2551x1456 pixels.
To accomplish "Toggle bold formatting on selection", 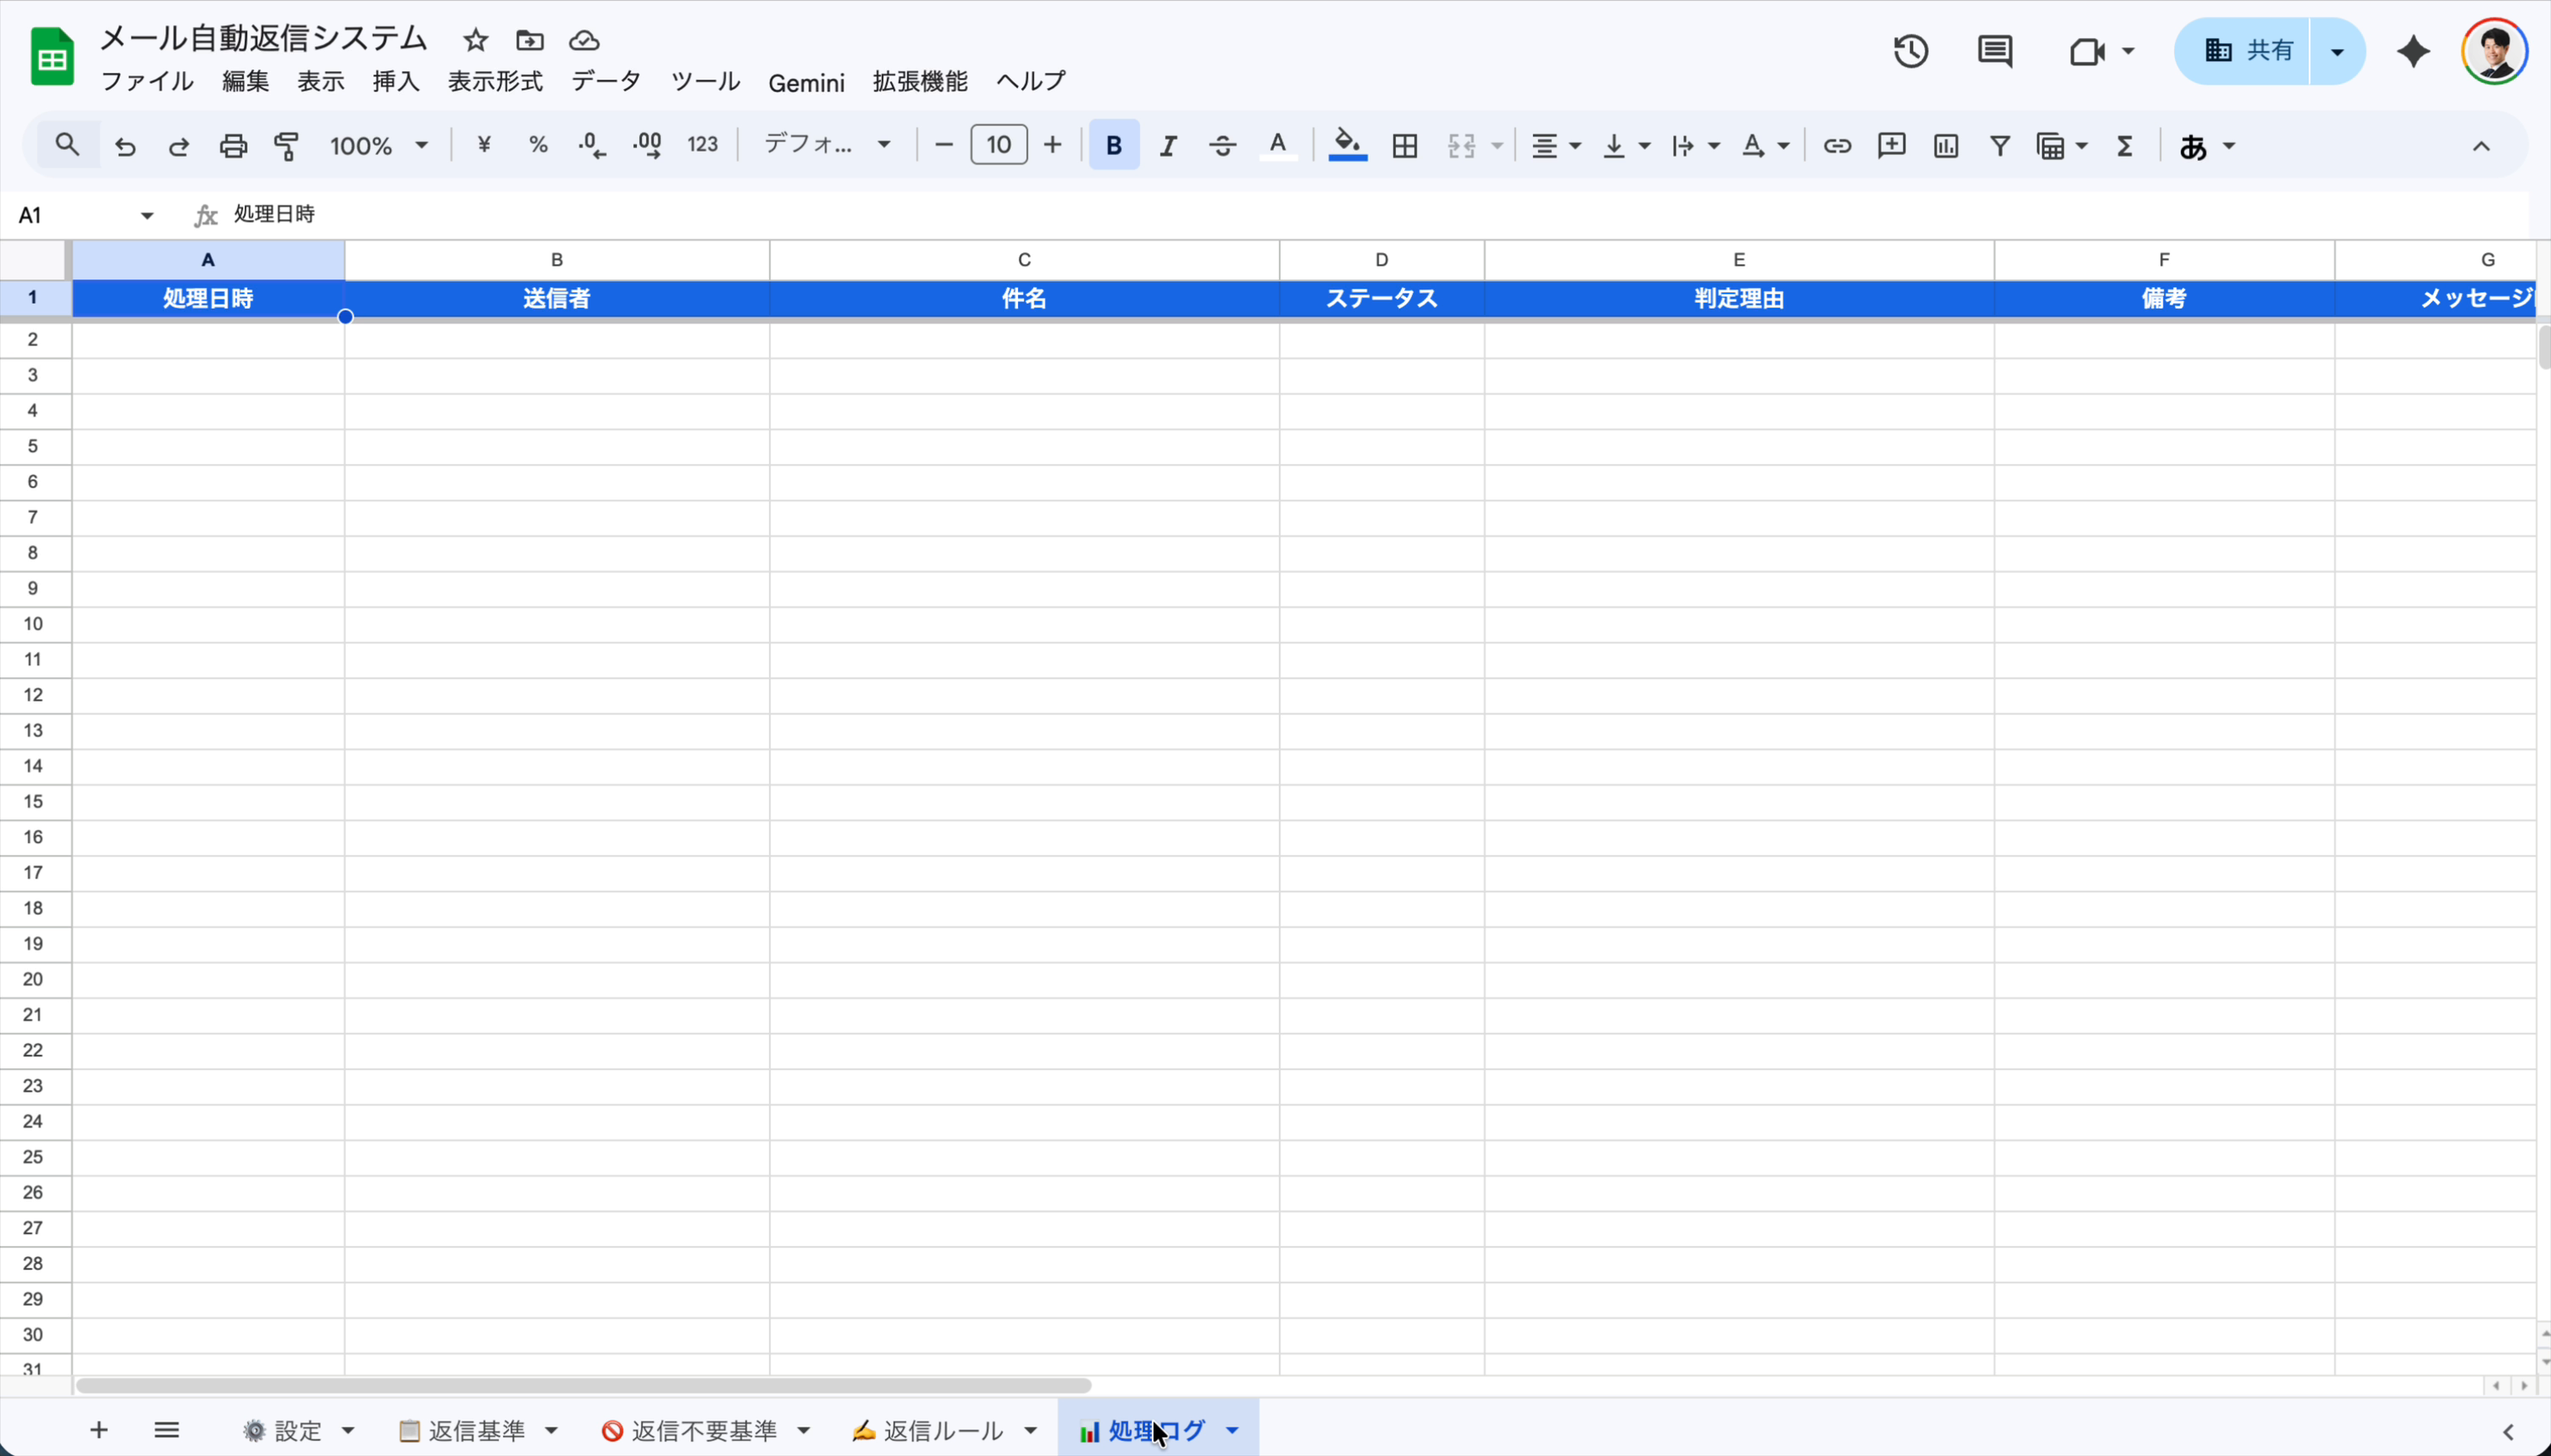I will (1114, 145).
